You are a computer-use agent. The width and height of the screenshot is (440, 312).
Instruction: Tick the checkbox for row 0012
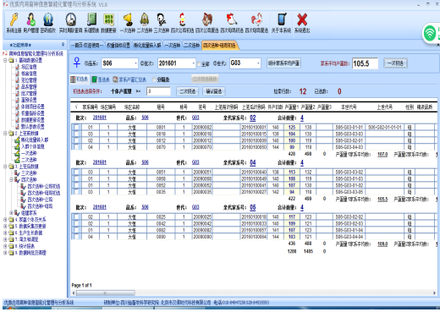(x=76, y=140)
